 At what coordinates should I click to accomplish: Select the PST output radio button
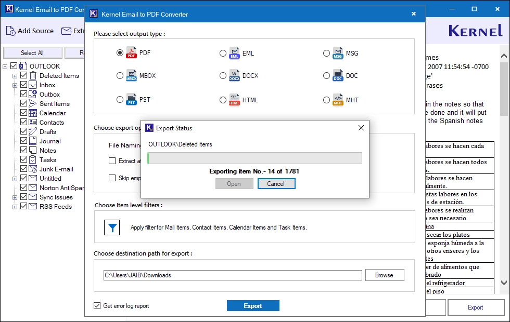120,99
